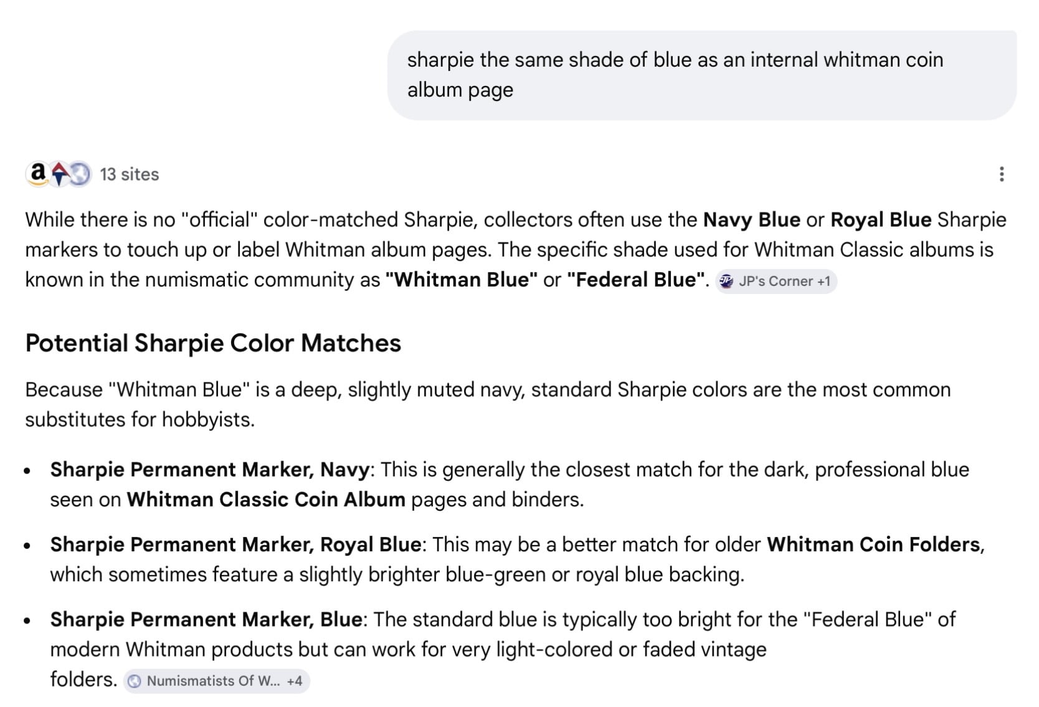Click the red and blue arrow source icon
The image size is (1039, 707).
coord(59,174)
